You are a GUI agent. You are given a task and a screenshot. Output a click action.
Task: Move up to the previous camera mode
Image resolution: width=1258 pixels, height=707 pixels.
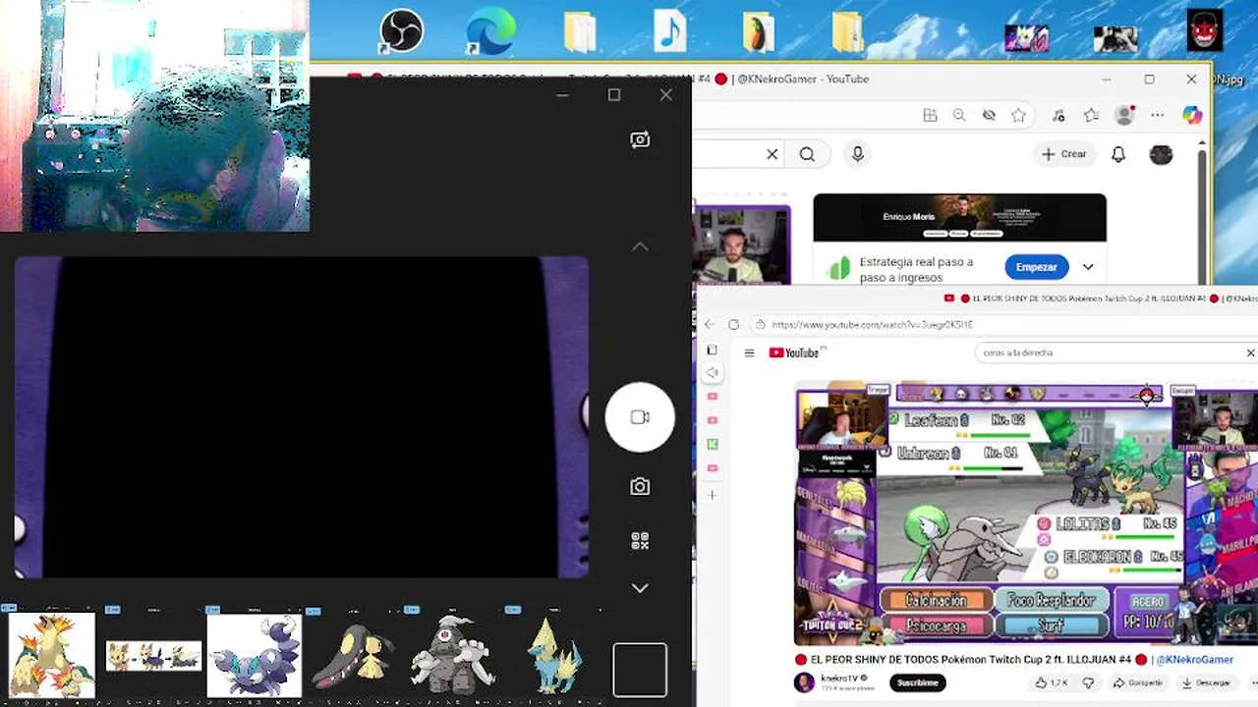tap(640, 246)
